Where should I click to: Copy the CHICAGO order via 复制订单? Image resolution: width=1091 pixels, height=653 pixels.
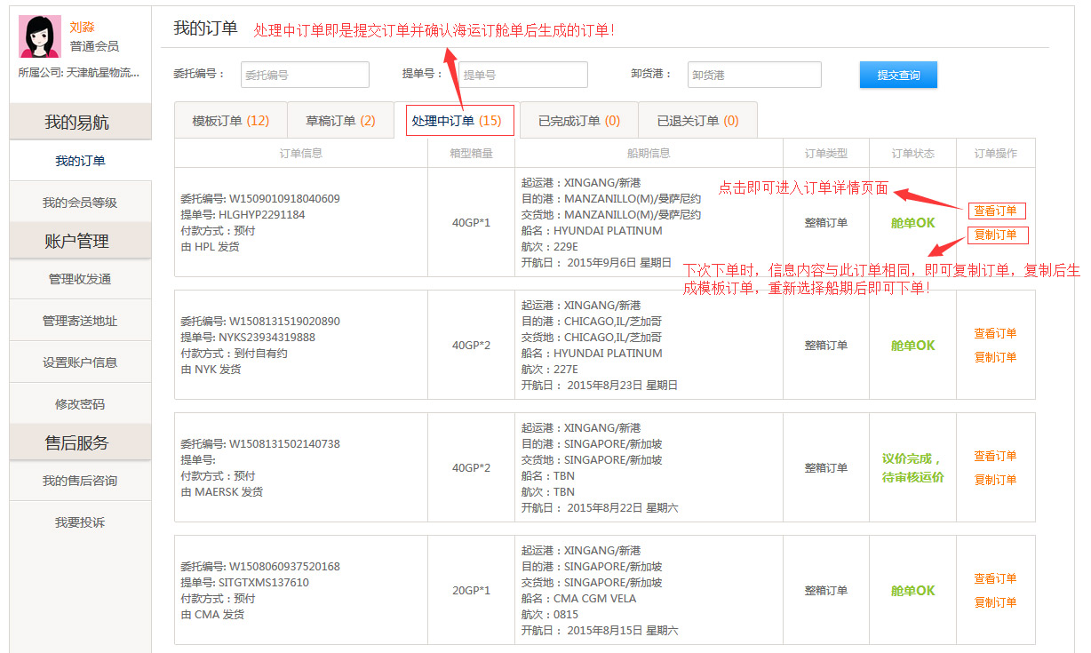[995, 357]
